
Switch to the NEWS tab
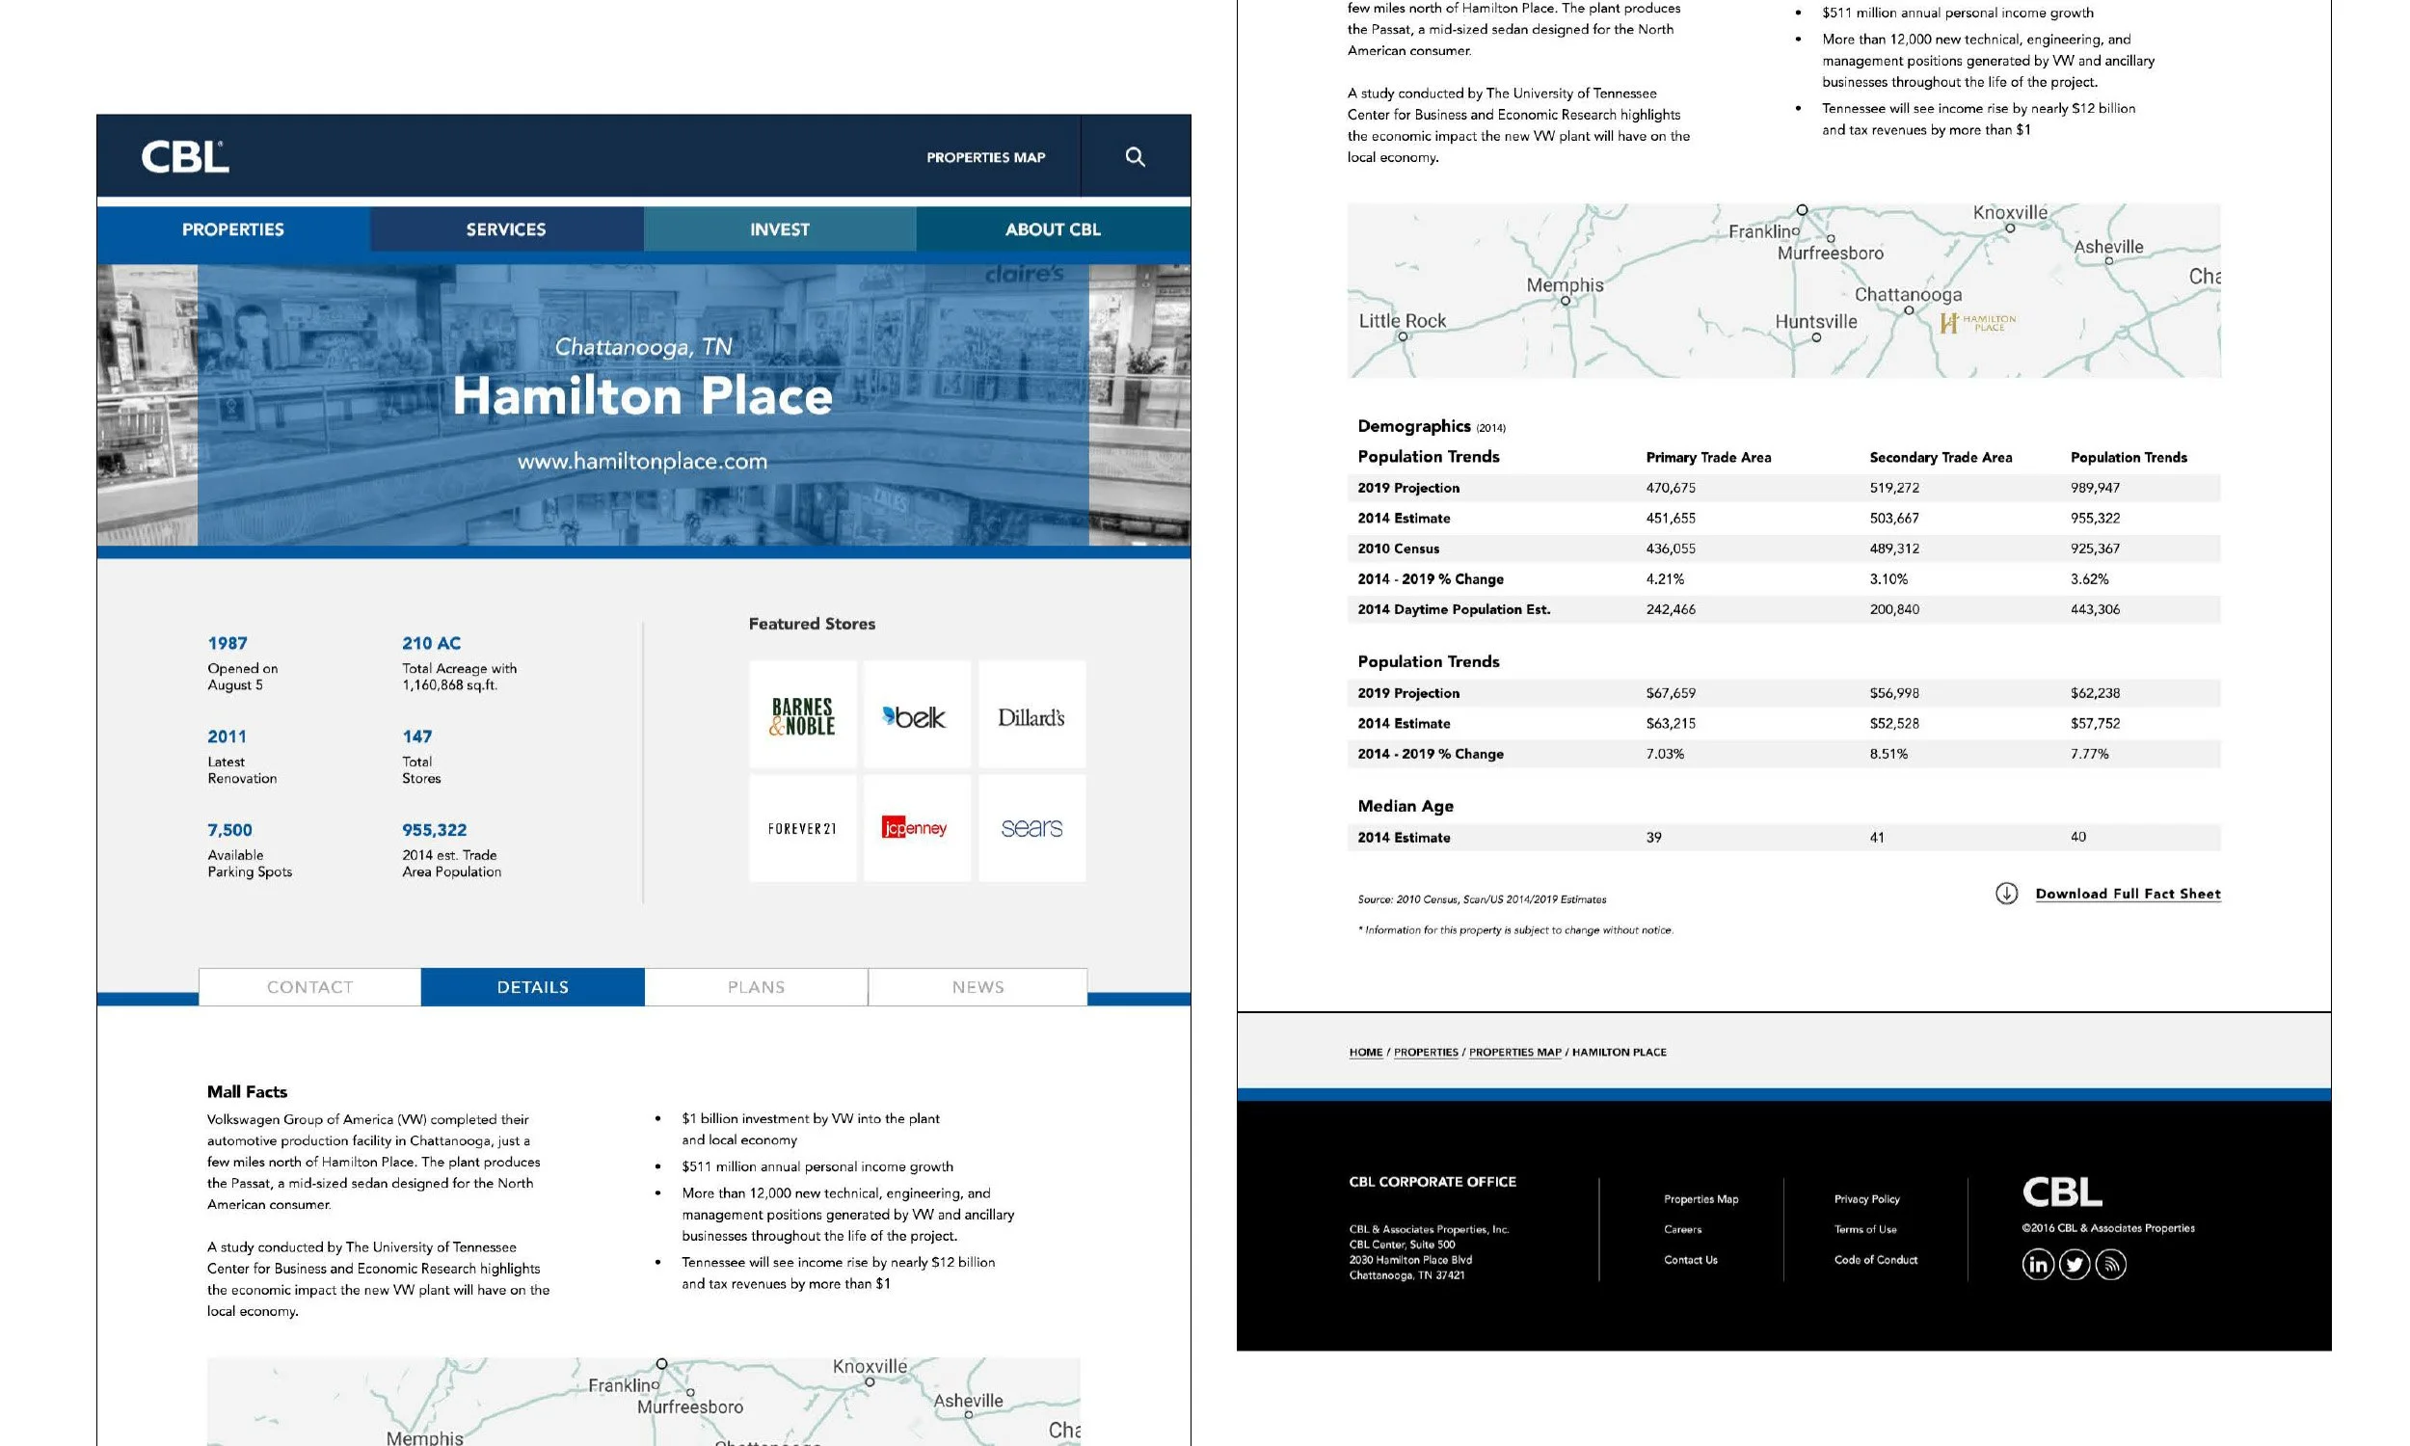click(978, 987)
